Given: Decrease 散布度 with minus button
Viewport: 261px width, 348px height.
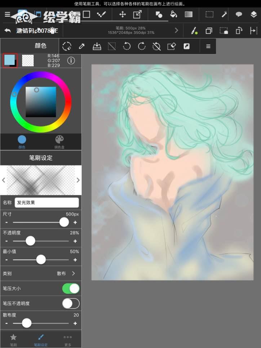Looking at the screenshot, I should coord(6,324).
